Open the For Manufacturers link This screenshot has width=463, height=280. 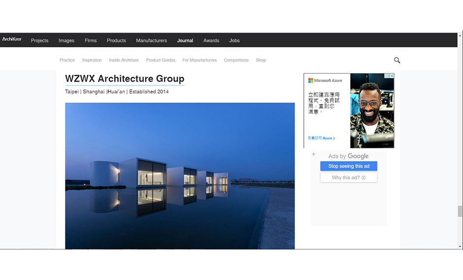(199, 60)
